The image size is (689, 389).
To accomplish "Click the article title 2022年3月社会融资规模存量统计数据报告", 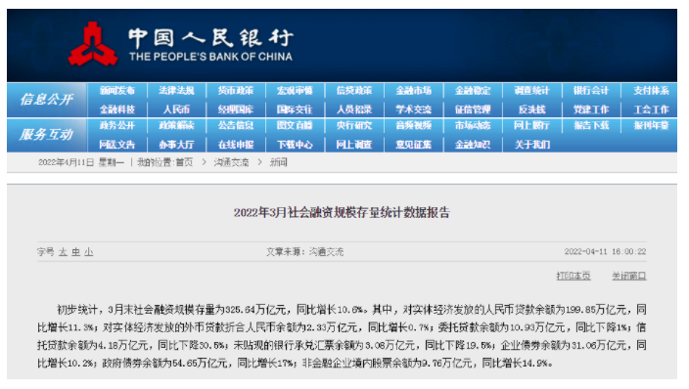I will pos(342,212).
